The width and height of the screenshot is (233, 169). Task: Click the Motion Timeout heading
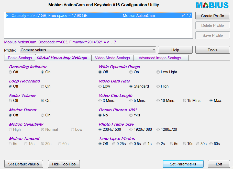[24, 139]
